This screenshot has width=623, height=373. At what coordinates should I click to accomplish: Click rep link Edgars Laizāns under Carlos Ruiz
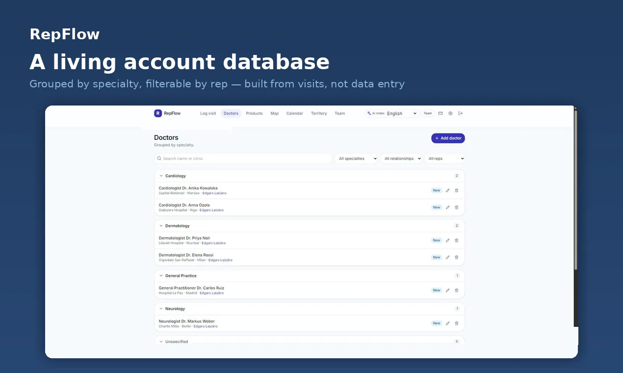tap(211, 293)
